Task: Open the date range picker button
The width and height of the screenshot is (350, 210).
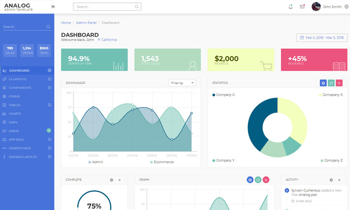Action: [x=322, y=38]
